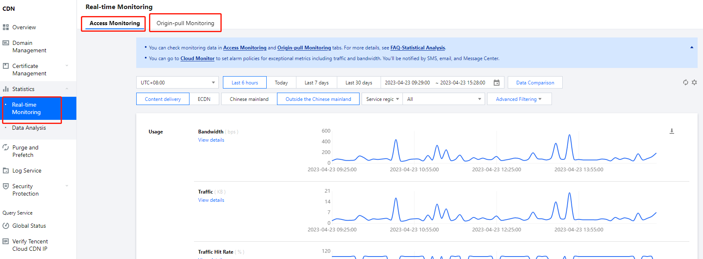
Task: Expand the Advanced Filtering dropdown
Action: click(x=519, y=99)
